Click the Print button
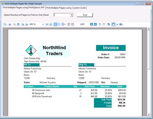This screenshot has width=153, height=119. pyautogui.click(x=85, y=15)
